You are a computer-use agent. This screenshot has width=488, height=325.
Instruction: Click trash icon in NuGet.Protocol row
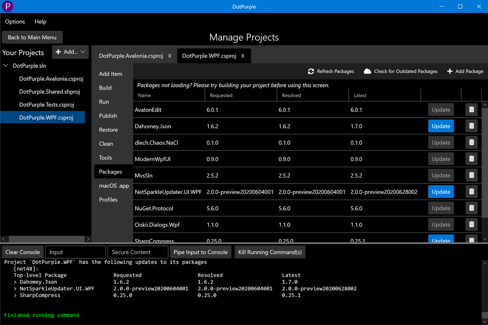tap(471, 208)
